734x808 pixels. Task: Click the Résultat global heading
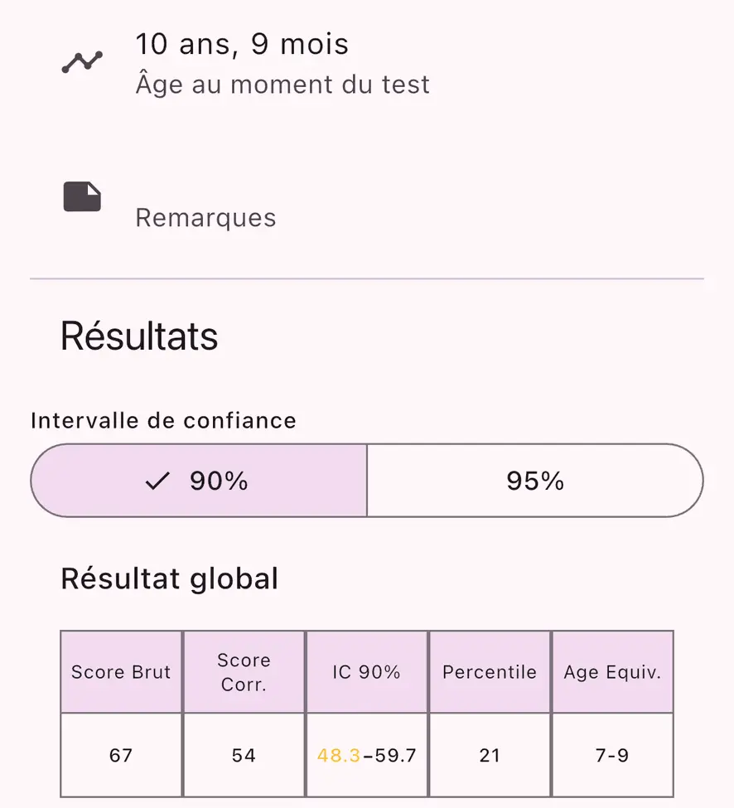pos(170,578)
